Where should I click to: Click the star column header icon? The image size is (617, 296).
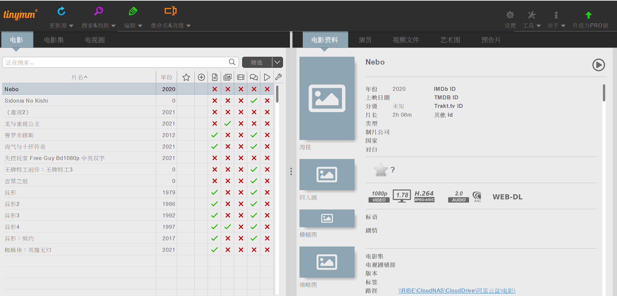[x=186, y=77]
